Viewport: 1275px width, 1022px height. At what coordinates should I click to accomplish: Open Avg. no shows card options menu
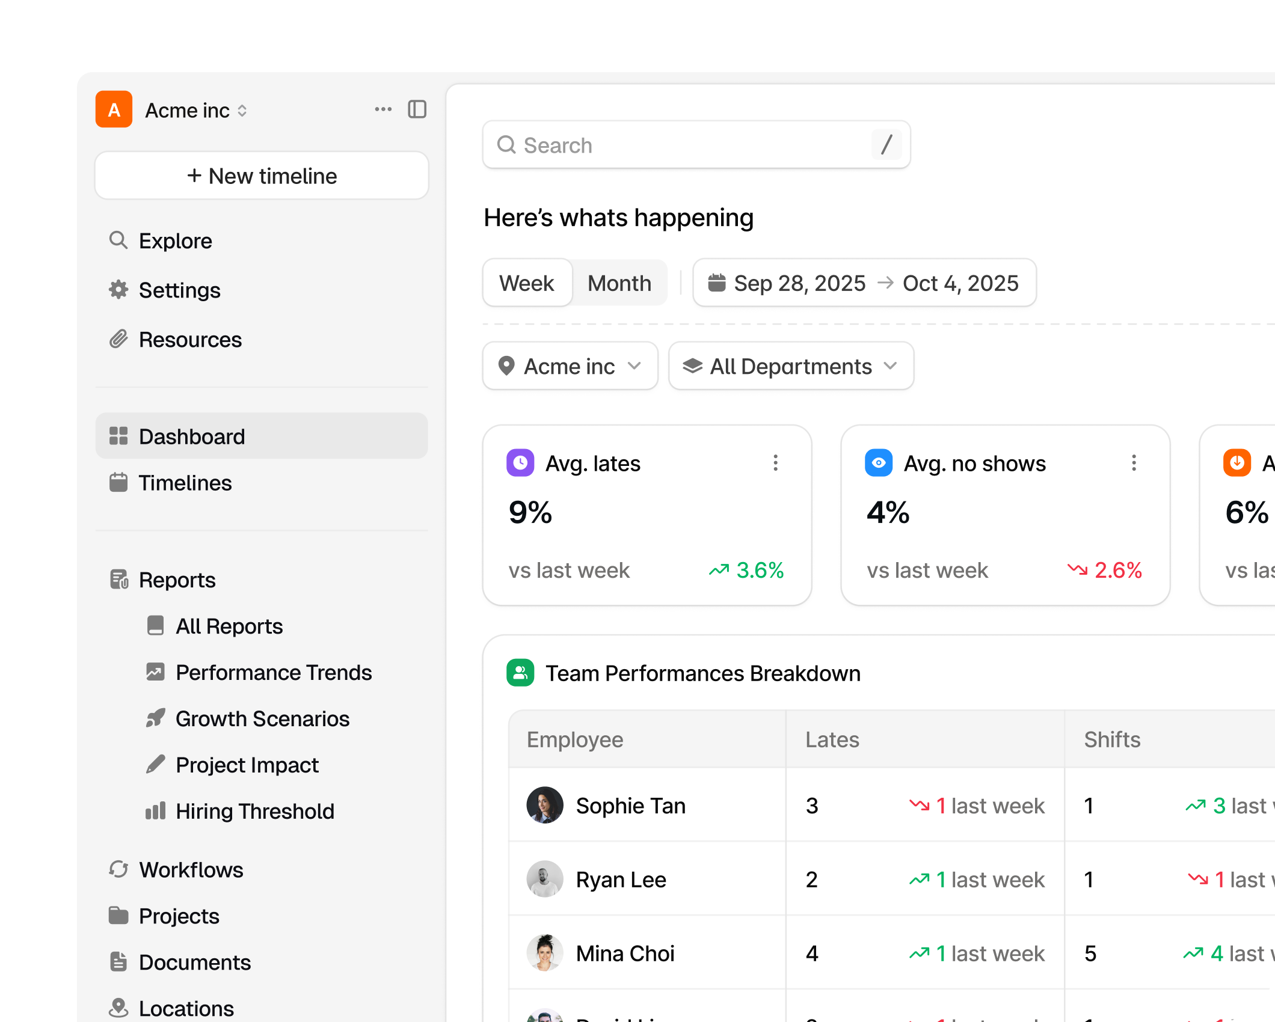tap(1134, 463)
